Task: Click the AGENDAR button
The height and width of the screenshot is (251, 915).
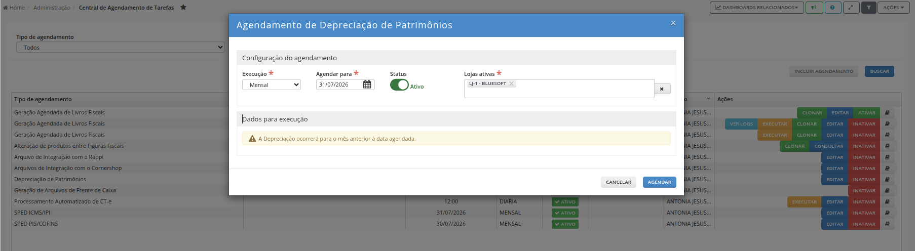Action: point(660,182)
